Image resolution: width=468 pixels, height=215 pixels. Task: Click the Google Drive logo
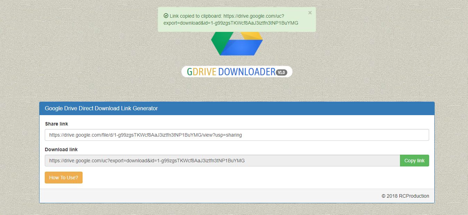[x=237, y=43]
